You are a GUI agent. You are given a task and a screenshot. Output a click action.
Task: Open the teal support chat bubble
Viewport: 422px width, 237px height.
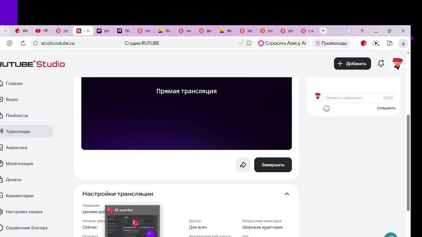[391, 235]
